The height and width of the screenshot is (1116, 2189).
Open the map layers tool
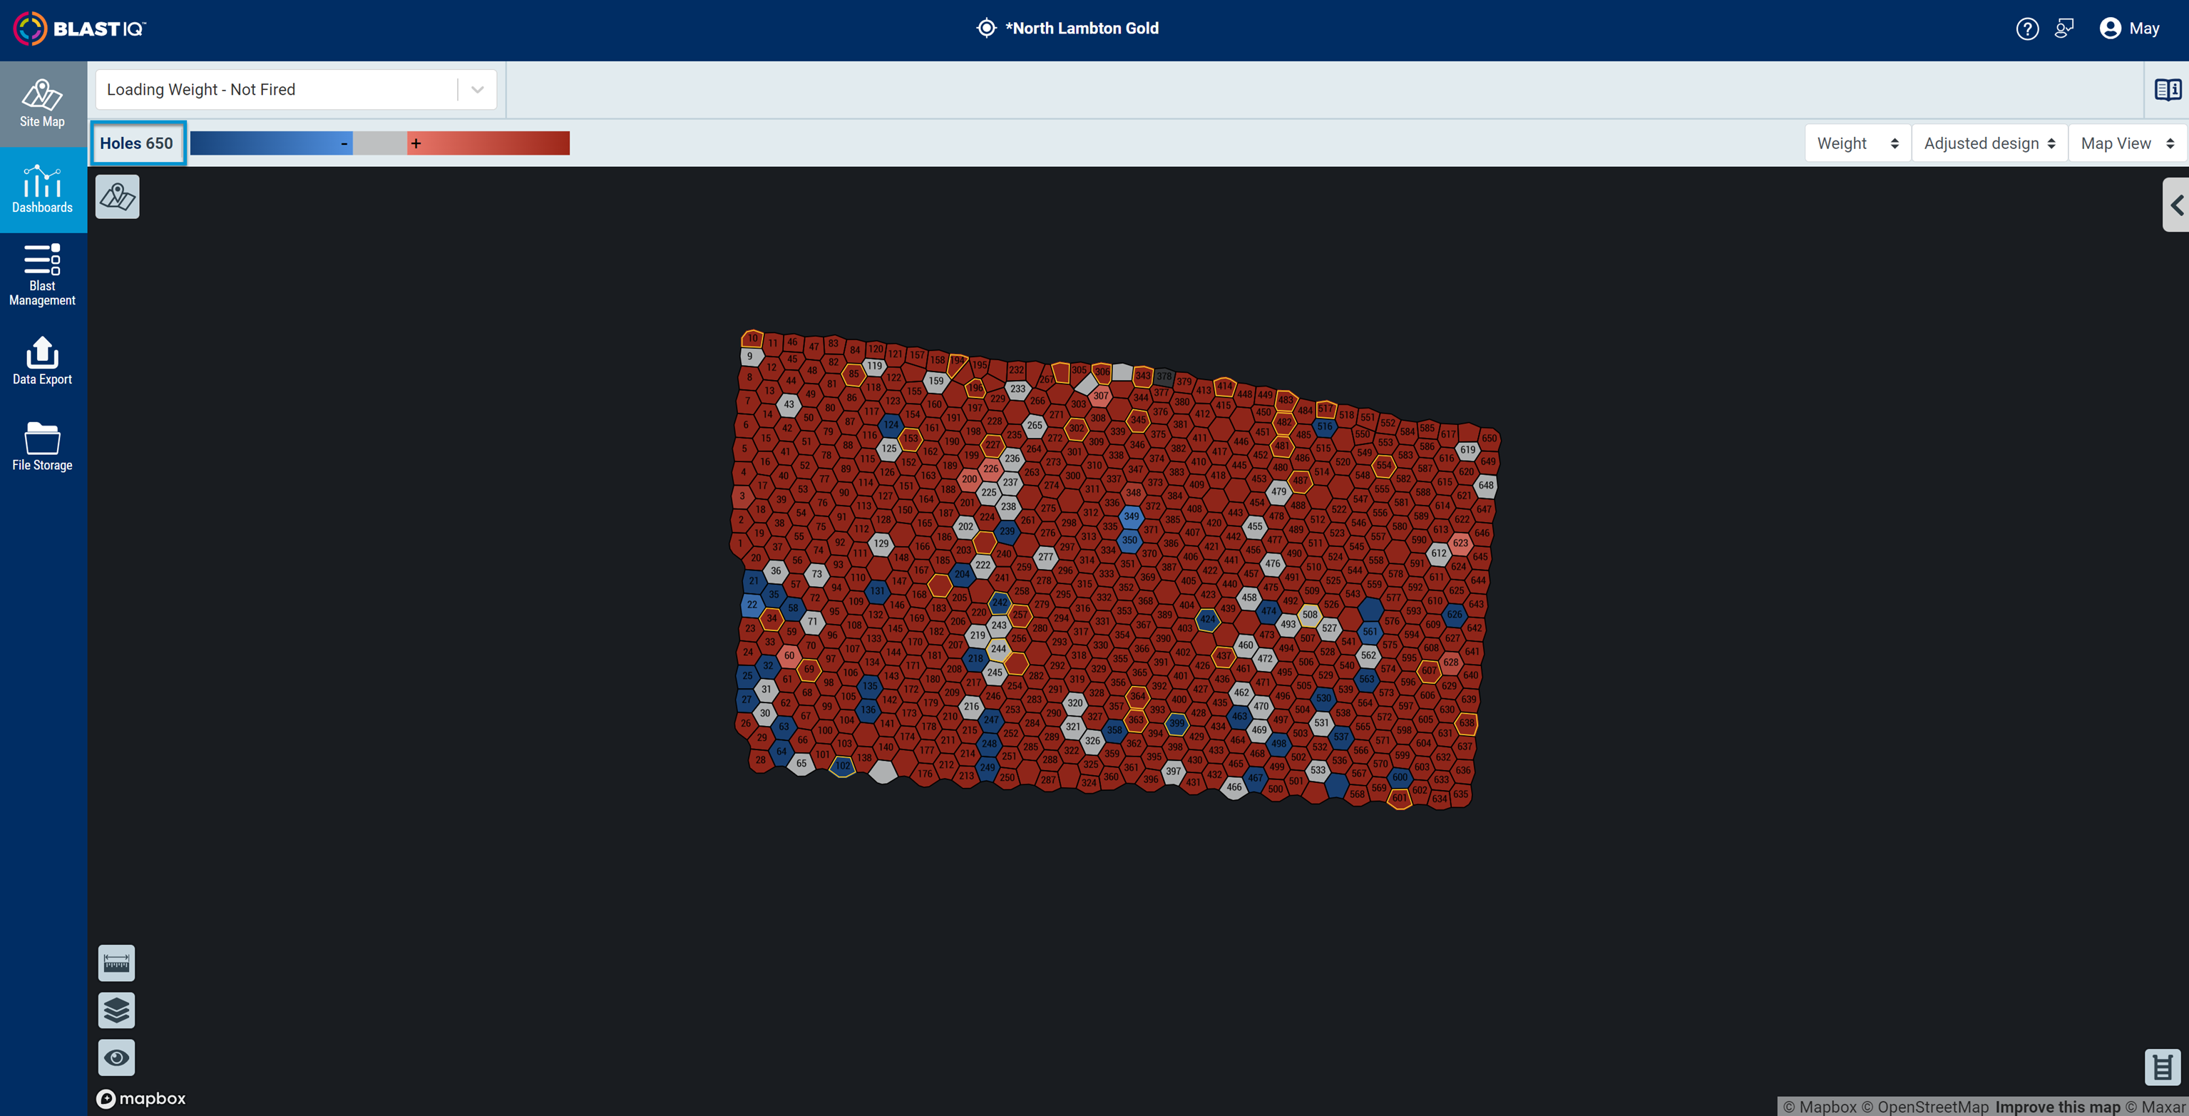[116, 1010]
